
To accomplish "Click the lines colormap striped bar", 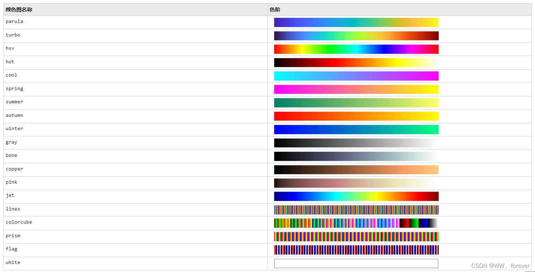I will (356, 210).
